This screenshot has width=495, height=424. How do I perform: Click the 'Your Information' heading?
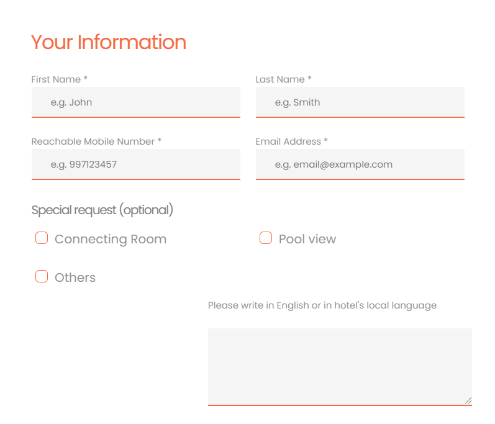coord(109,42)
